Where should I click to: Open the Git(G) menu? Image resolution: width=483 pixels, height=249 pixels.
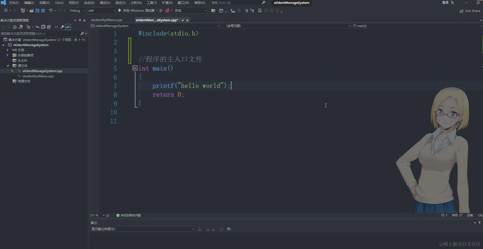click(x=59, y=3)
